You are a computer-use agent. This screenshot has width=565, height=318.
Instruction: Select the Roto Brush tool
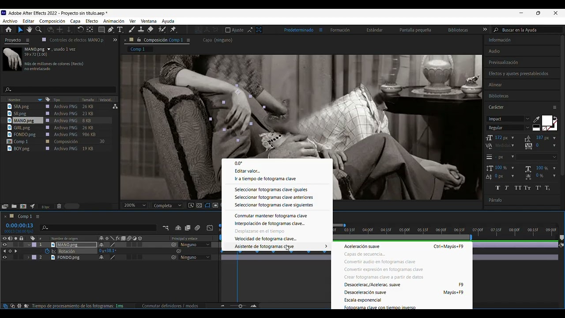click(x=162, y=30)
